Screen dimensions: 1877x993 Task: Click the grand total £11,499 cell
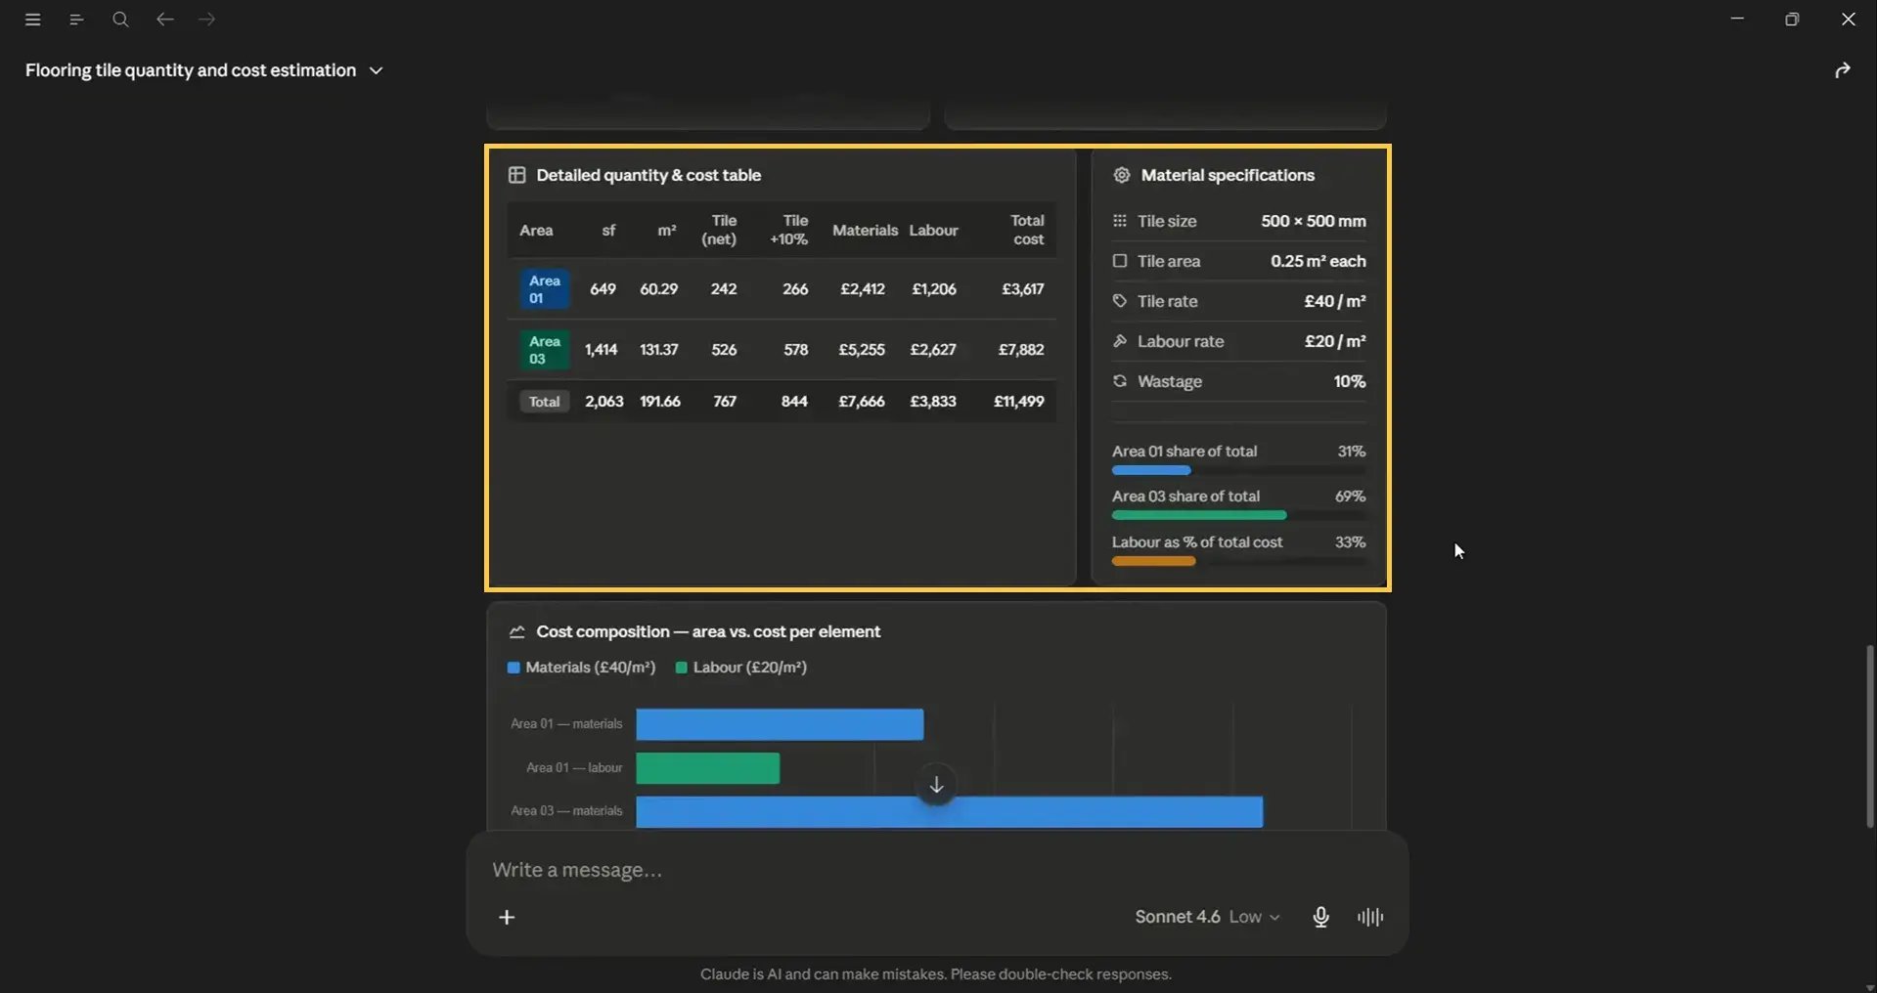[x=1018, y=402]
